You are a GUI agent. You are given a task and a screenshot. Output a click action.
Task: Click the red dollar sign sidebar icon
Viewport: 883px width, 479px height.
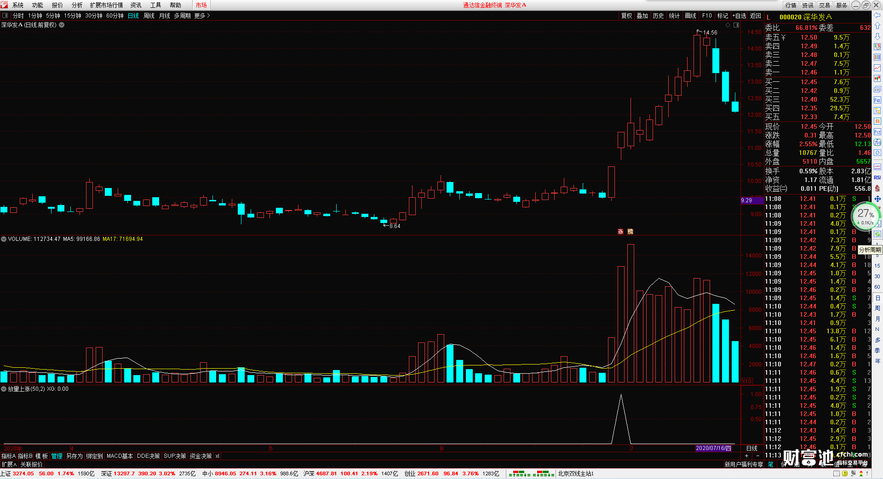pos(877,188)
